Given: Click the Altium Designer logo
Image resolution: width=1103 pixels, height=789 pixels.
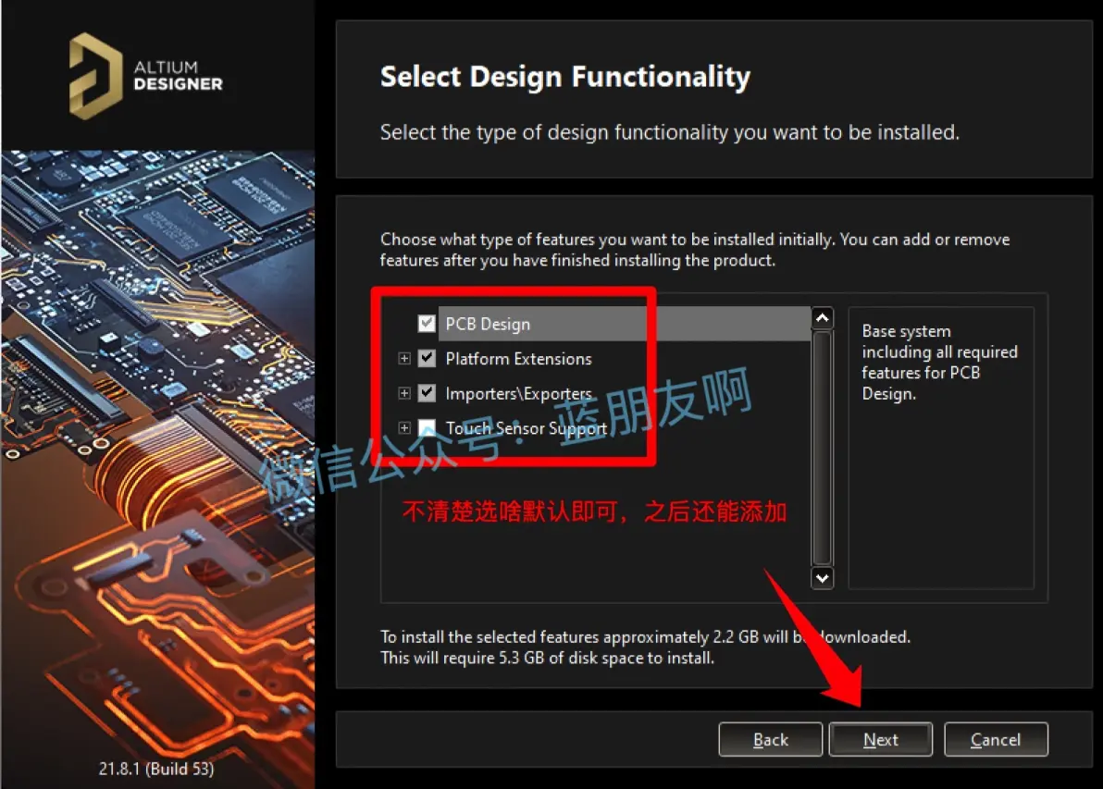Looking at the screenshot, I should (x=146, y=77).
